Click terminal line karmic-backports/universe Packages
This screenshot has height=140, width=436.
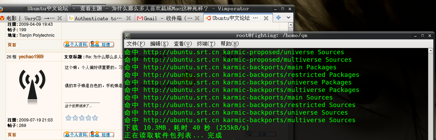click(x=238, y=82)
